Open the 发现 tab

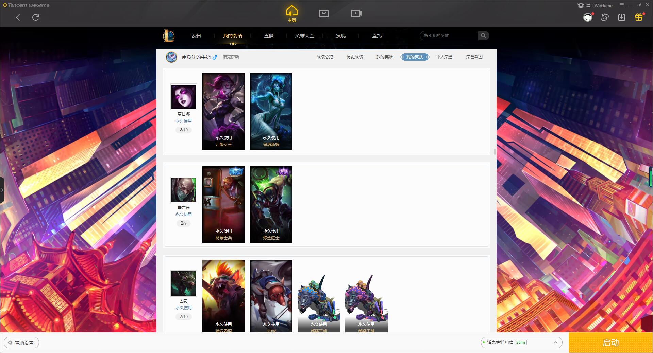pos(341,36)
